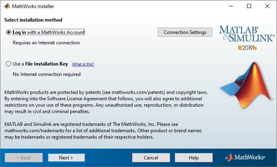277x167 pixels.
Task: Click the grayed-out Back button
Action: click(x=24, y=157)
